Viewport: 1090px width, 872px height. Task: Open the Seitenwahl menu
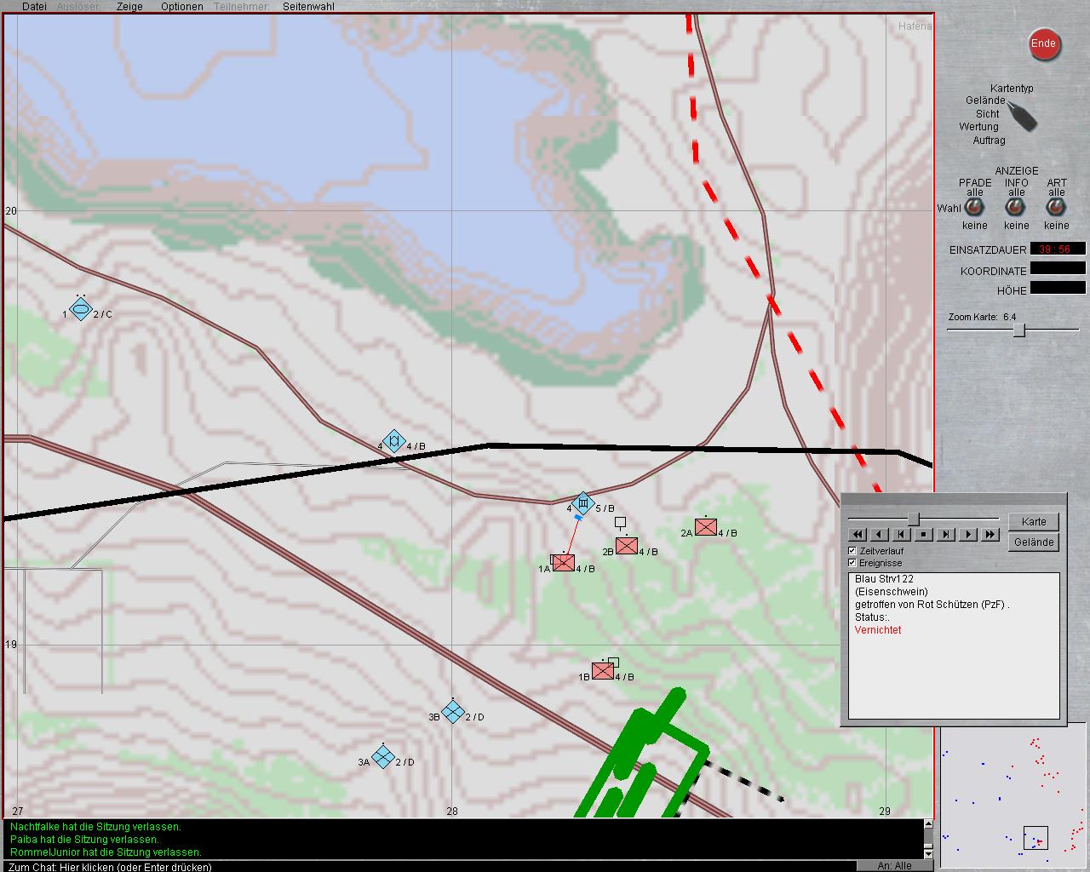click(308, 6)
